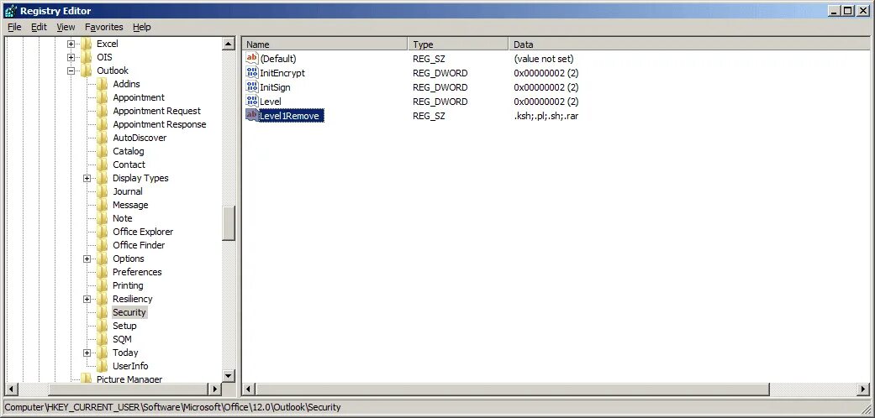Viewport: 875px width, 418px height.
Task: Click the tree pane scroll down arrow
Action: tap(229, 376)
